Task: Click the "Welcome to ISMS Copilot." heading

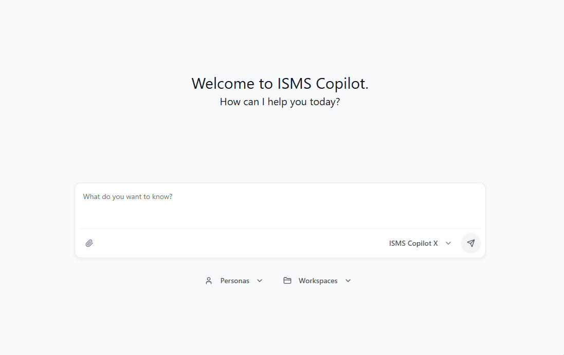Action: (x=280, y=84)
